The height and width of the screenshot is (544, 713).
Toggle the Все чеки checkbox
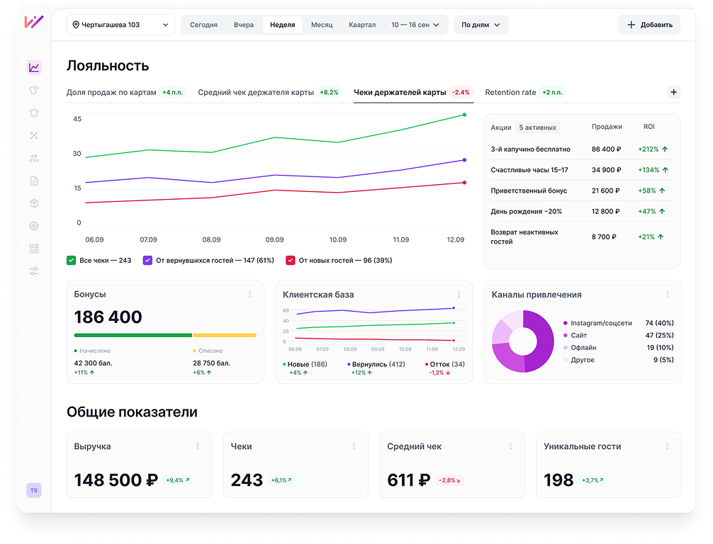pos(72,261)
